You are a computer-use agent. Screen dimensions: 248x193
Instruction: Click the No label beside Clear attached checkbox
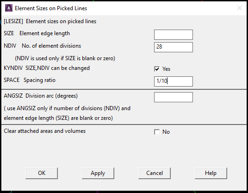point(166,132)
